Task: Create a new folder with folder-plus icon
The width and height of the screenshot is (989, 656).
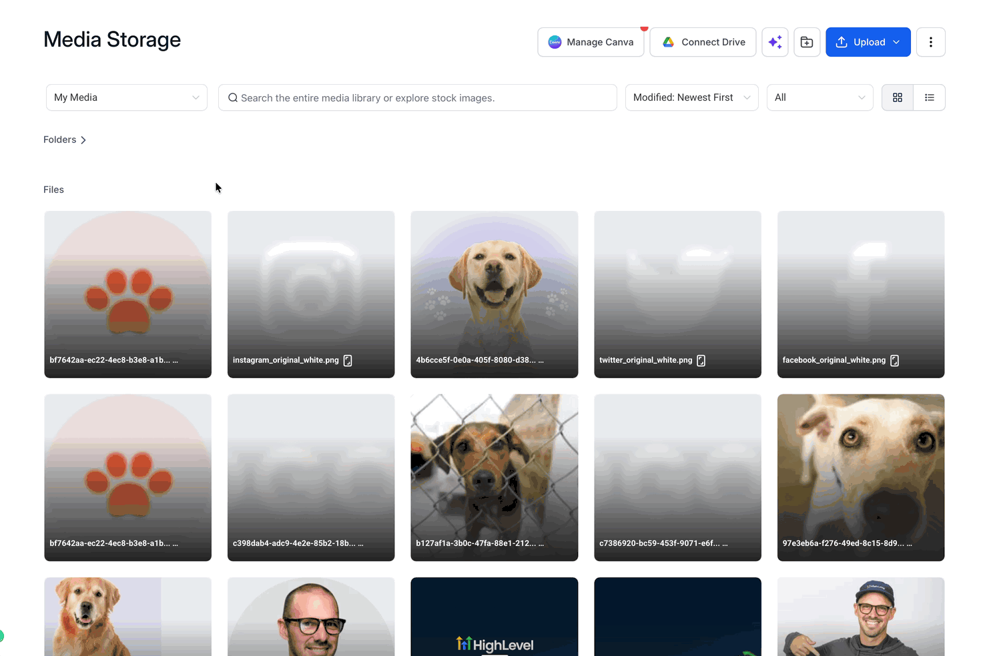Action: coord(807,42)
